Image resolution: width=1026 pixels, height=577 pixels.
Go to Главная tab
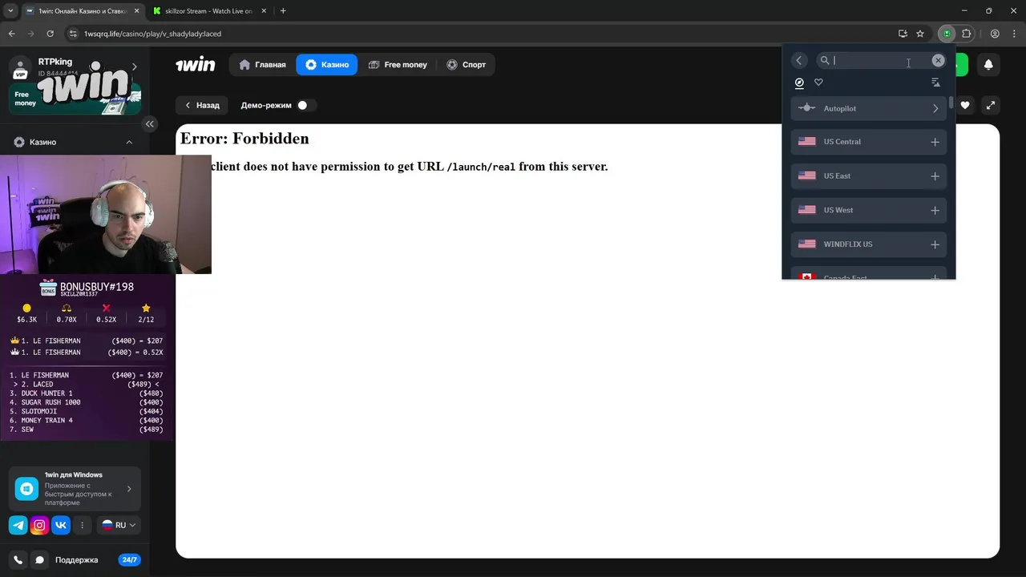click(x=262, y=65)
